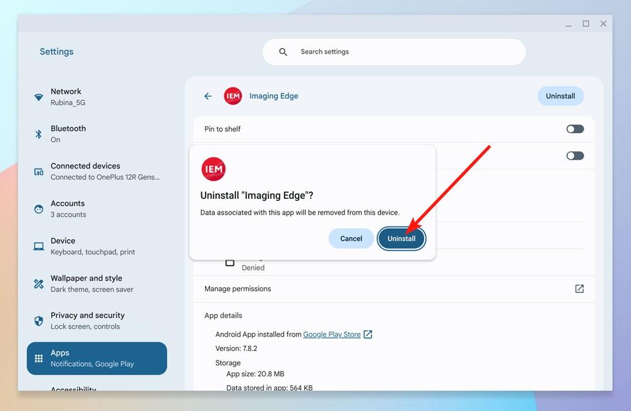631x411 pixels.
Task: Click the Search settings field
Action: point(394,52)
